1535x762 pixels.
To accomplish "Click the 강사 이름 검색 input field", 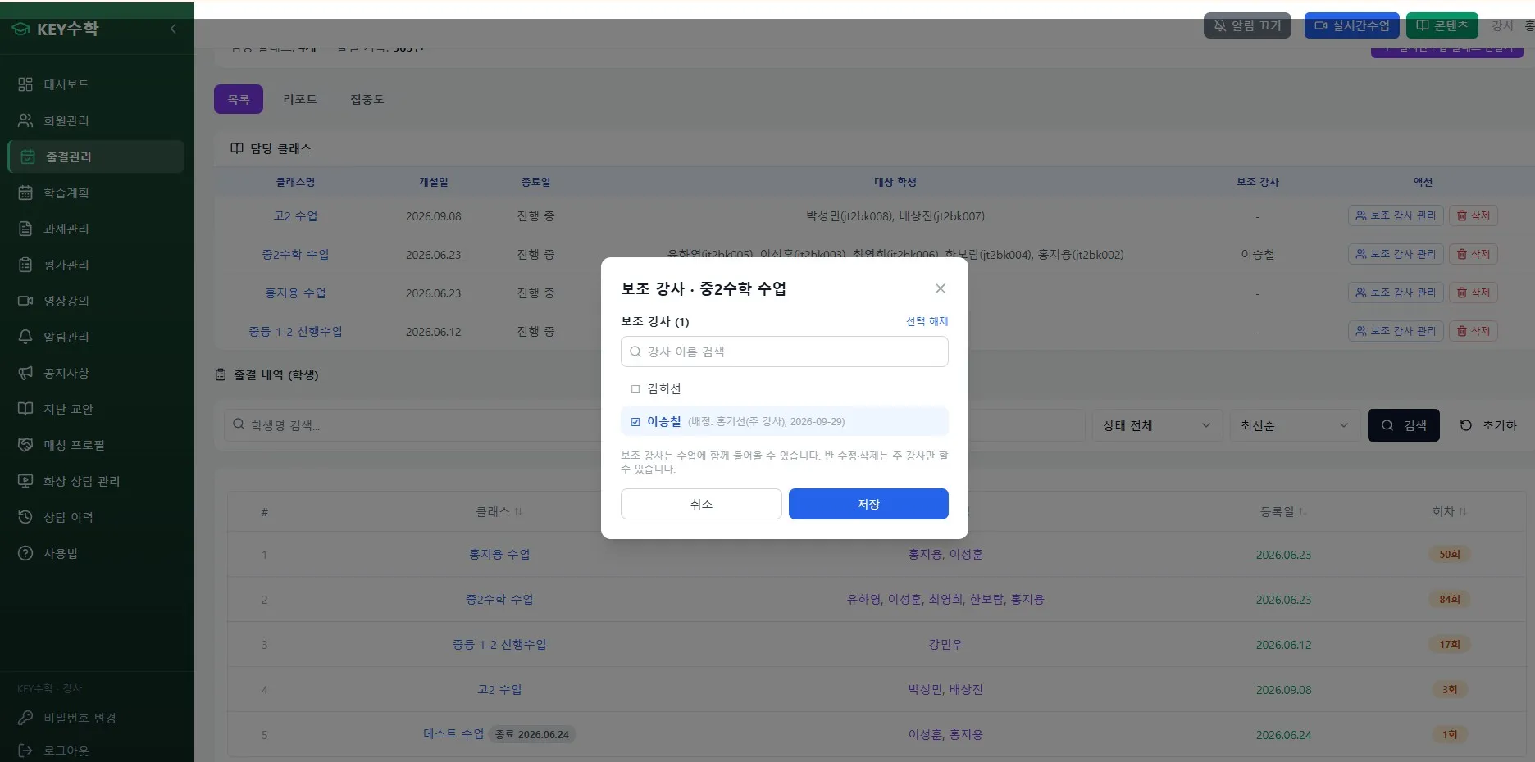I will 785,352.
